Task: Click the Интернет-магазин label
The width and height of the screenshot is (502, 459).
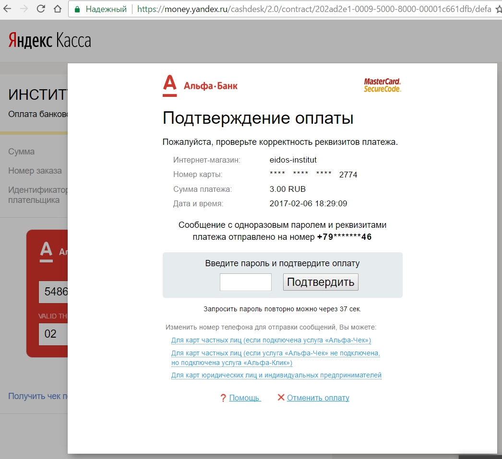Action: click(x=207, y=160)
